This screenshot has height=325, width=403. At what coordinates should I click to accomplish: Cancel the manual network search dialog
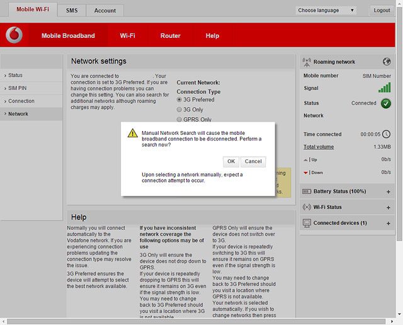pyautogui.click(x=253, y=161)
